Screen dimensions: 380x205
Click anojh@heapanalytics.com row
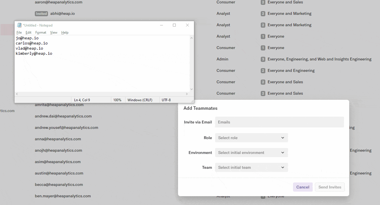58,150
